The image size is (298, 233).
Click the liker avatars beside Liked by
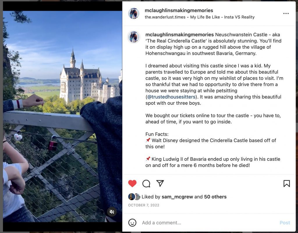pos(134,197)
